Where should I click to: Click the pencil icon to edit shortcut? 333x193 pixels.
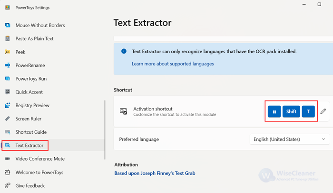323,111
